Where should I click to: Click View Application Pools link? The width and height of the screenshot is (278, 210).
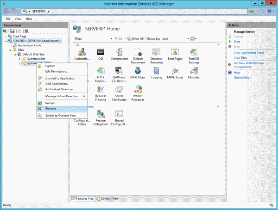(x=249, y=53)
